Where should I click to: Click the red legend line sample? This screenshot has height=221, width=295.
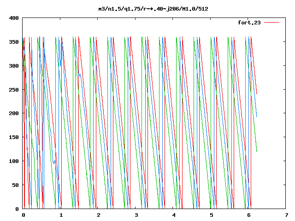(271, 23)
